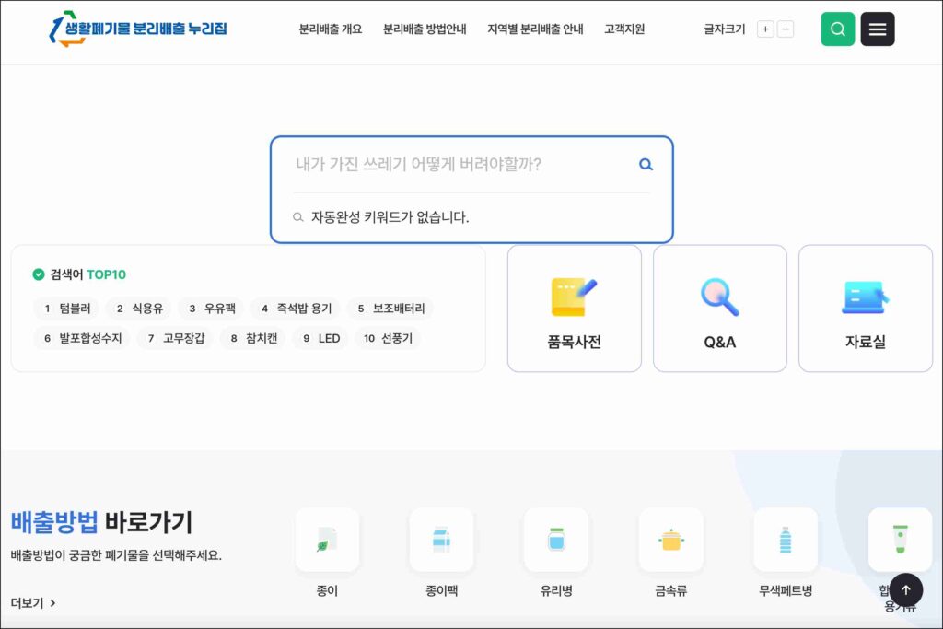Screen dimensions: 943x629
Task: Increase font size with plus button
Action: (x=765, y=29)
